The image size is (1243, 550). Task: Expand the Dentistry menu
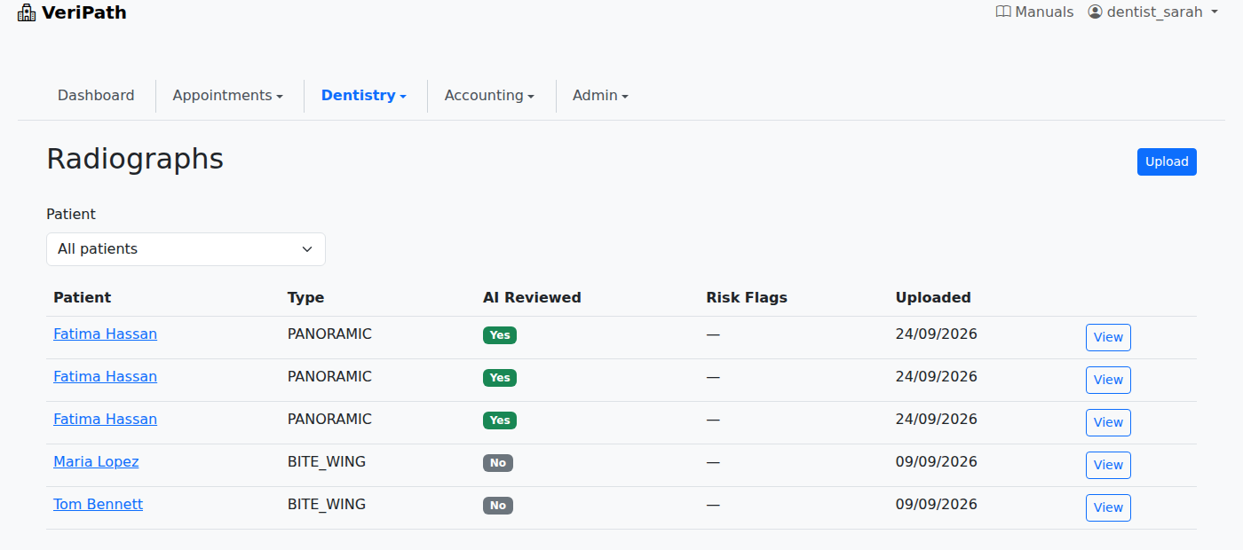364,96
